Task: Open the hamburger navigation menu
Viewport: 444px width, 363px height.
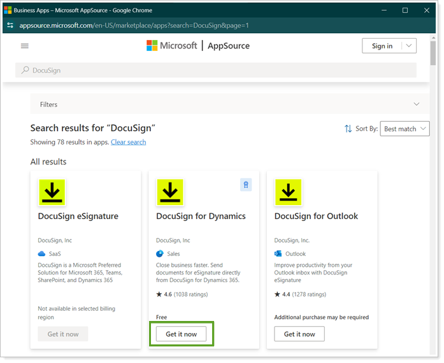Action: point(25,46)
